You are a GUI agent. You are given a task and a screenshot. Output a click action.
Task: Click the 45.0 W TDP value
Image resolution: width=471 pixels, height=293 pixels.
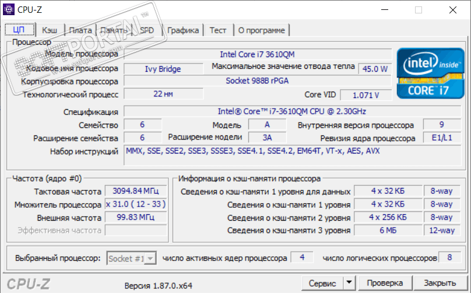coord(375,69)
